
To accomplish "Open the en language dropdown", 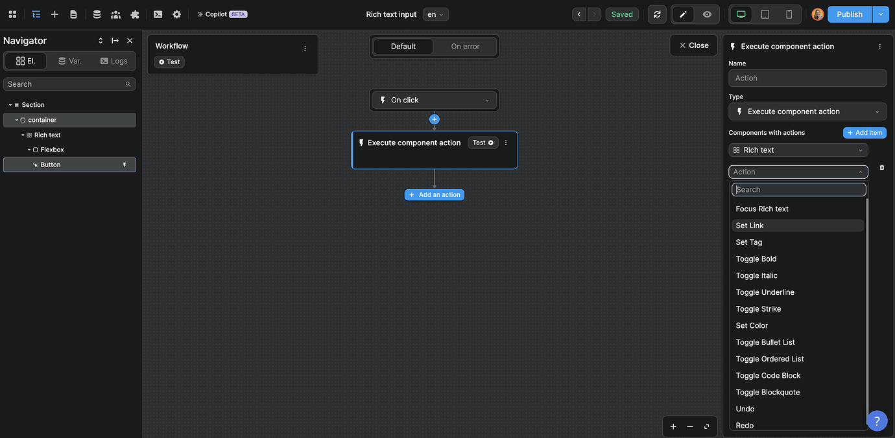I will 435,14.
